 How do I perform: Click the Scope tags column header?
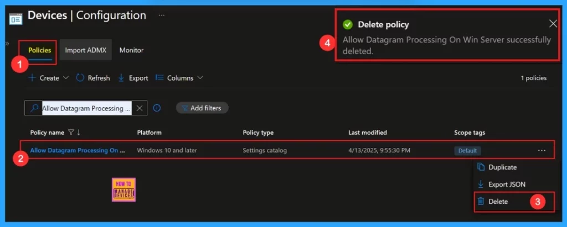(470, 133)
